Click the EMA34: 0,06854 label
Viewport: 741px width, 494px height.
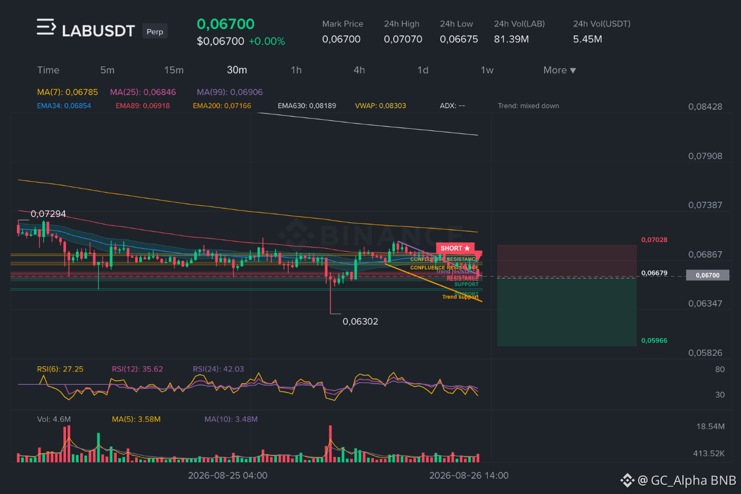coord(64,106)
